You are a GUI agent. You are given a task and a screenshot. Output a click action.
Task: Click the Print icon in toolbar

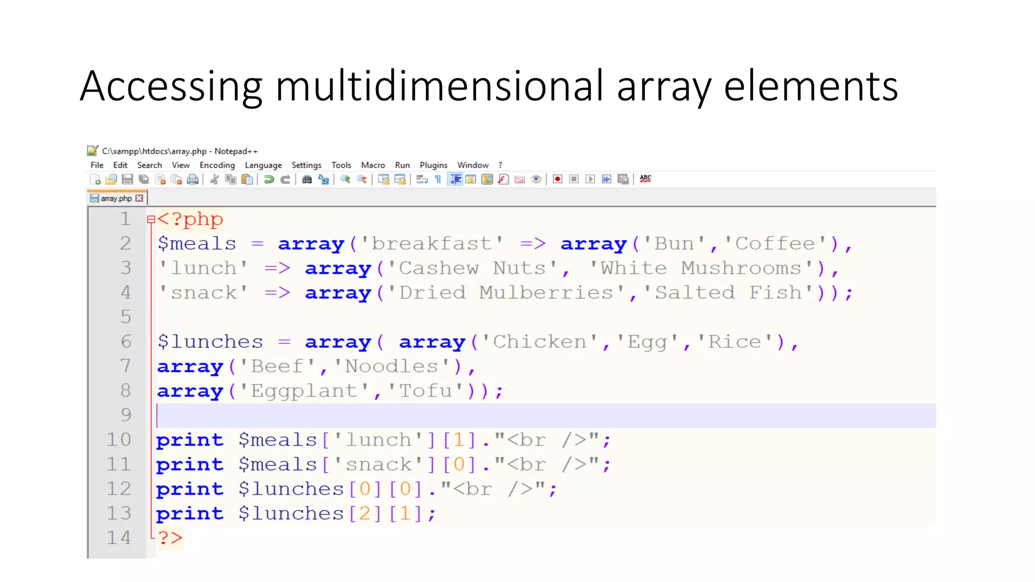click(x=193, y=179)
